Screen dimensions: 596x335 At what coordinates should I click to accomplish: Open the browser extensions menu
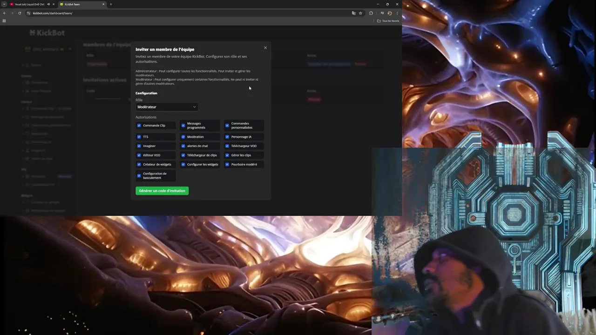pos(371,13)
